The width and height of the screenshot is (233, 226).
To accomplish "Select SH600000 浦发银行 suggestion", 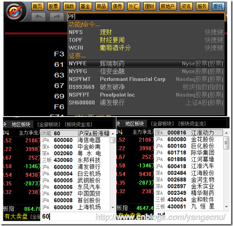I will (146, 103).
